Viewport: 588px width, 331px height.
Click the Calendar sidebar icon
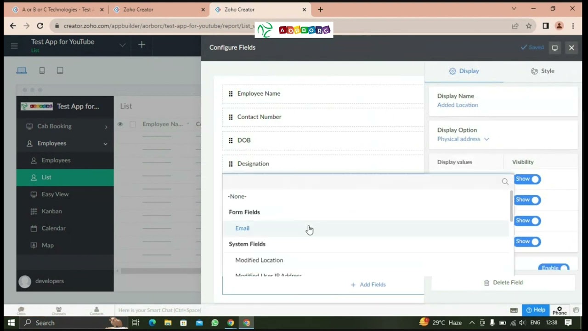34,228
